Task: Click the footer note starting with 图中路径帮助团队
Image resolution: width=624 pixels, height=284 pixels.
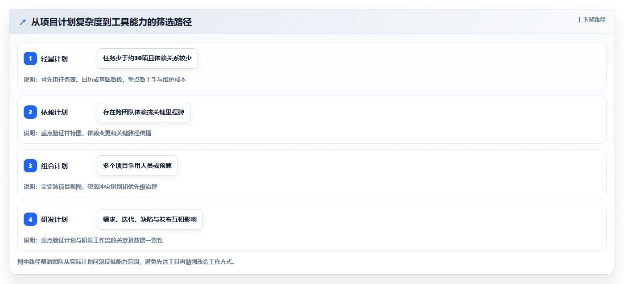Action: click(x=126, y=262)
